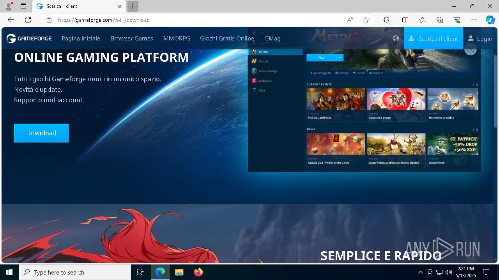The width and height of the screenshot is (499, 280).
Task: Open the Edge profile icon
Action: coord(9,6)
